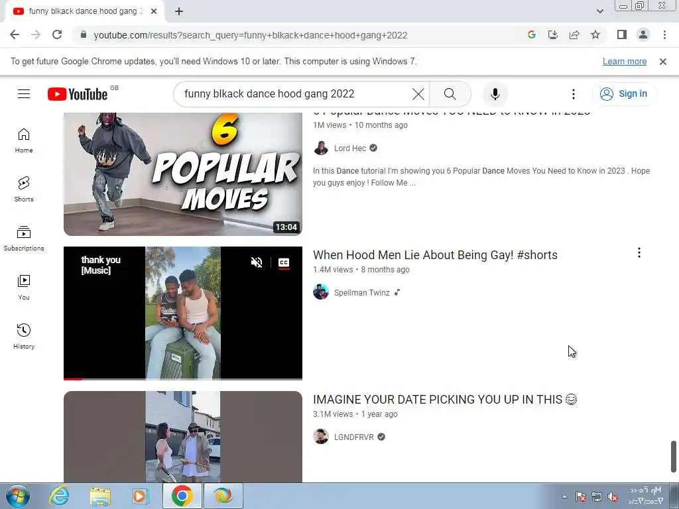Open the Hood Men shorts preview thumbnail

point(183,313)
